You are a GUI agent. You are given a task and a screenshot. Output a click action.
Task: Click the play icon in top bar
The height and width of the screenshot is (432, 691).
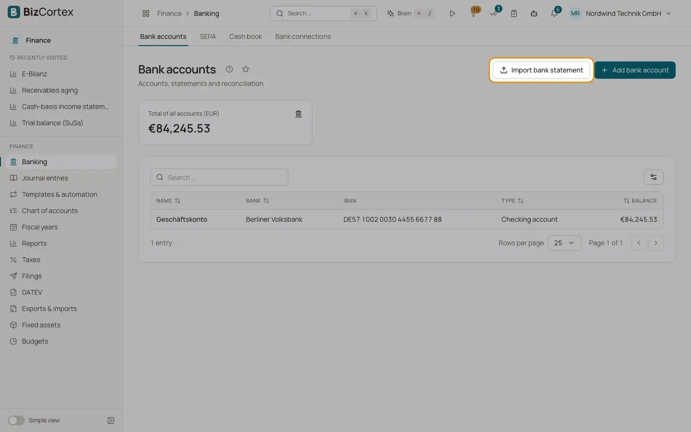[x=452, y=13]
